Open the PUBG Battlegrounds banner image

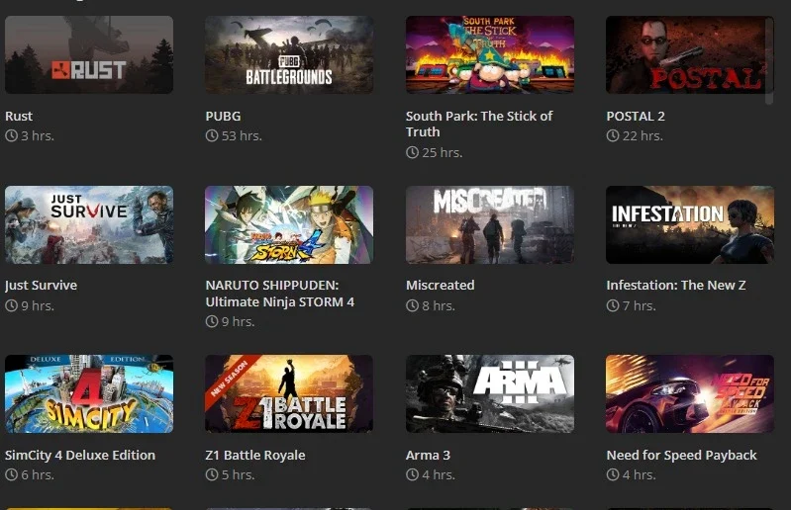click(289, 54)
